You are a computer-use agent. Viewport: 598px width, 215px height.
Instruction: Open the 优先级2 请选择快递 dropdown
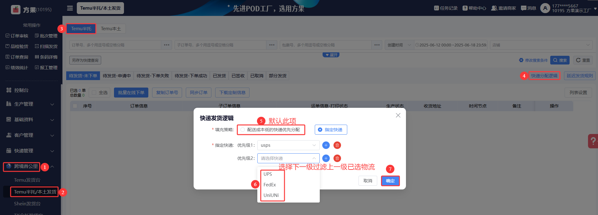(289, 158)
